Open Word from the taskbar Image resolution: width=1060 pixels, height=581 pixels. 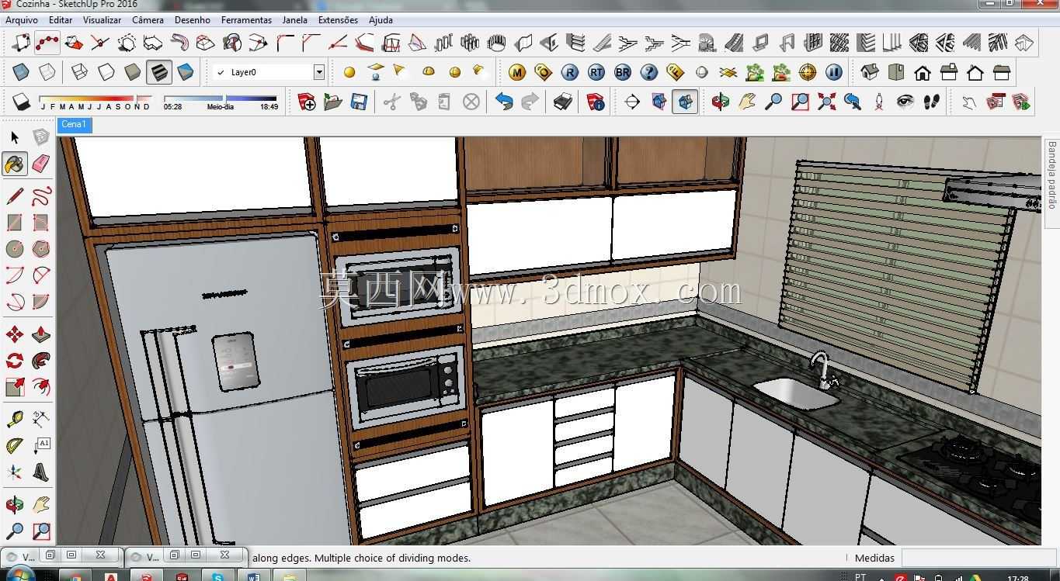(x=253, y=576)
